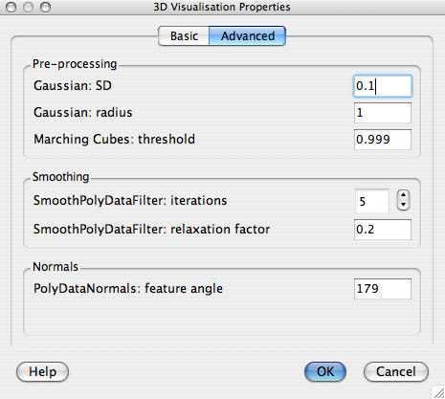Select the Advanced tab
The width and height of the screenshot is (445, 399).
click(248, 36)
